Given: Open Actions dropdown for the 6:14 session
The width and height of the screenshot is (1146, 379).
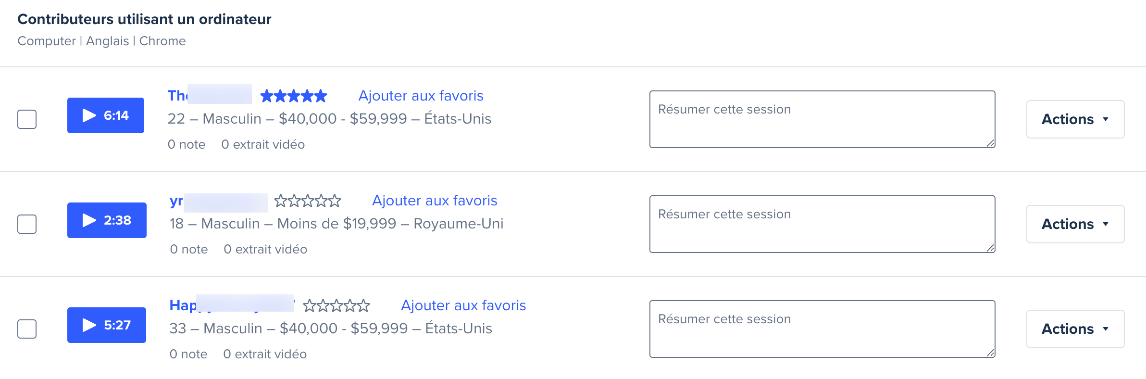Looking at the screenshot, I should [x=1075, y=119].
